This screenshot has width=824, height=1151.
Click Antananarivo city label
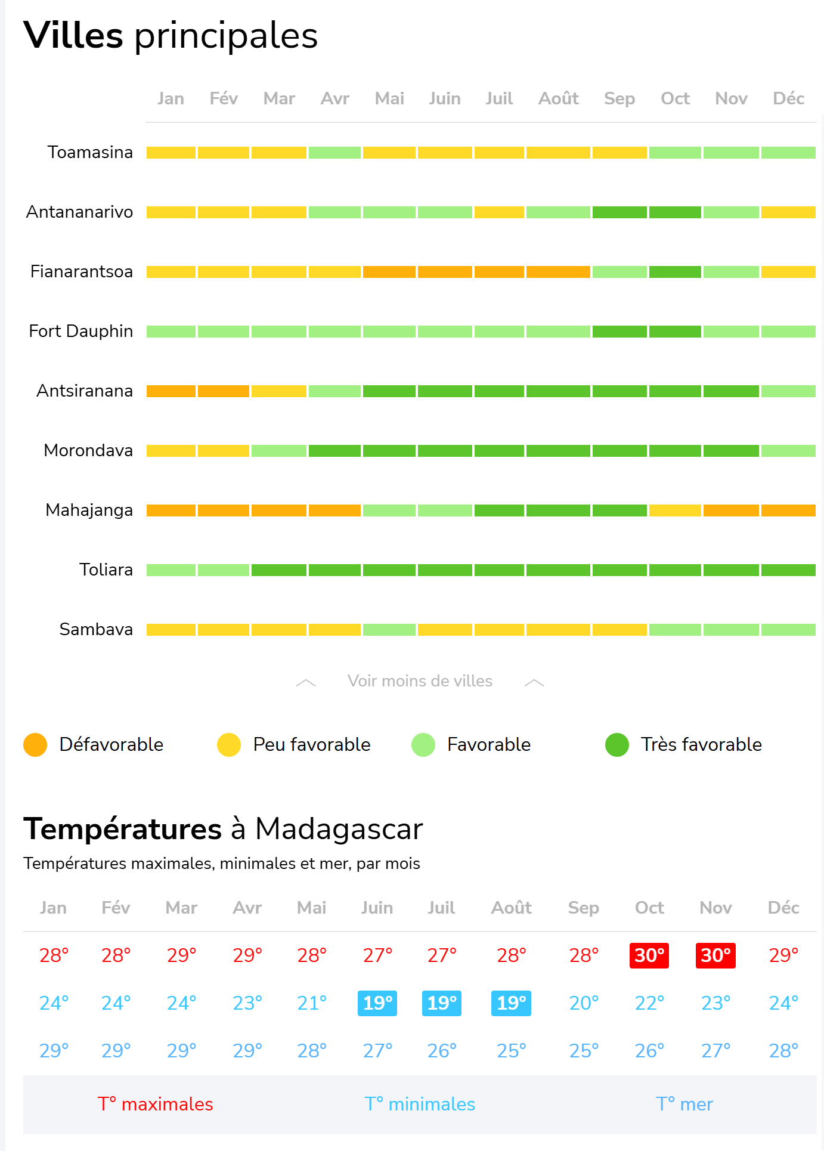[x=79, y=212]
